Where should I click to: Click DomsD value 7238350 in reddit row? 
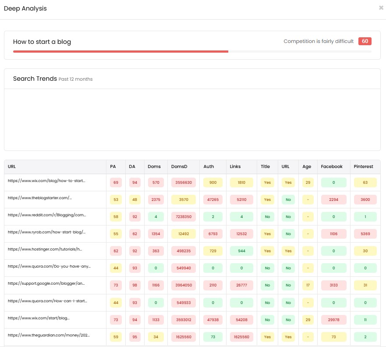pos(184,217)
